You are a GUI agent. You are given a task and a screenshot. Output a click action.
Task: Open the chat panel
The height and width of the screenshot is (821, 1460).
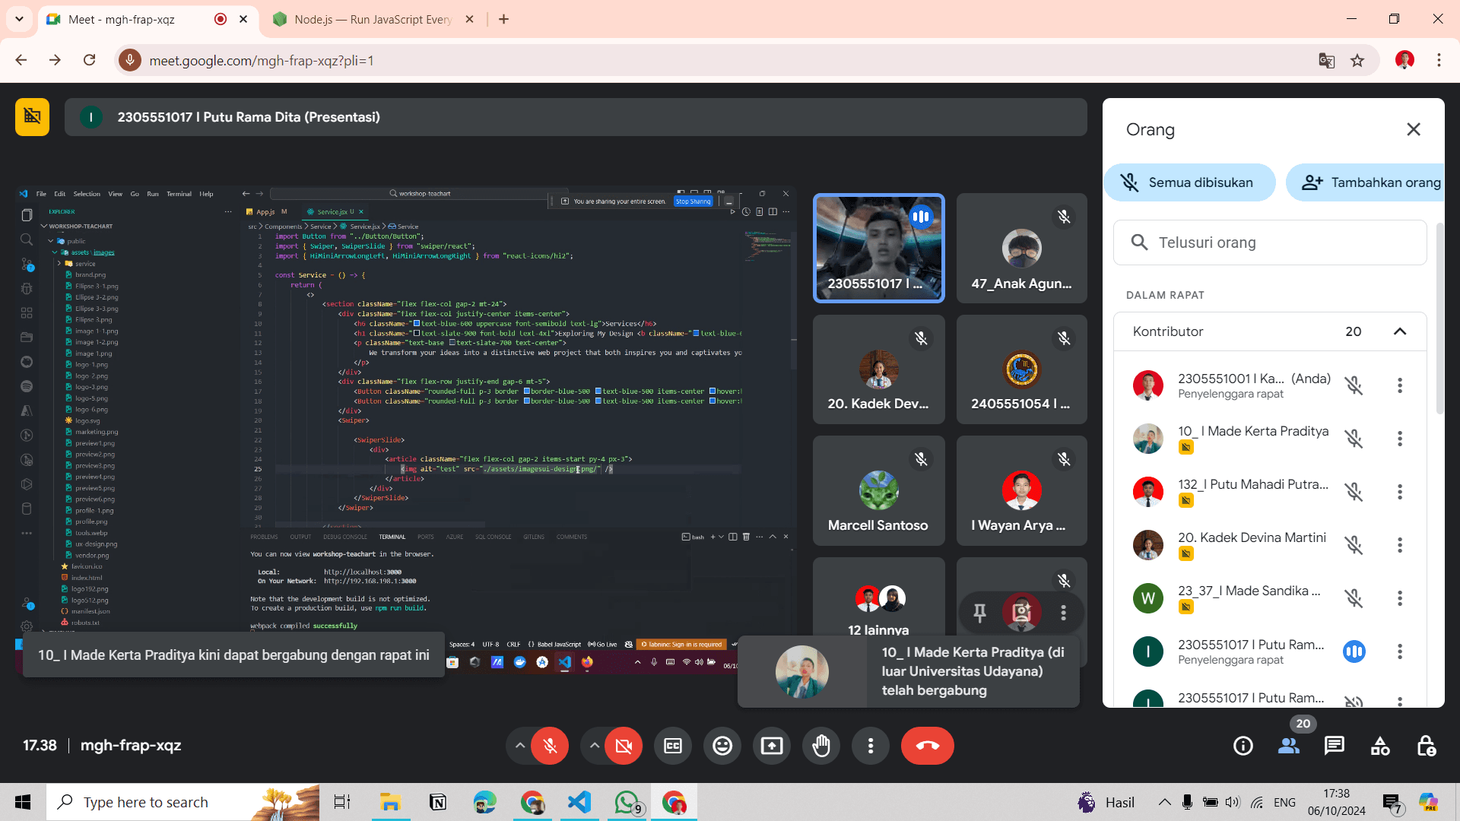(x=1334, y=746)
